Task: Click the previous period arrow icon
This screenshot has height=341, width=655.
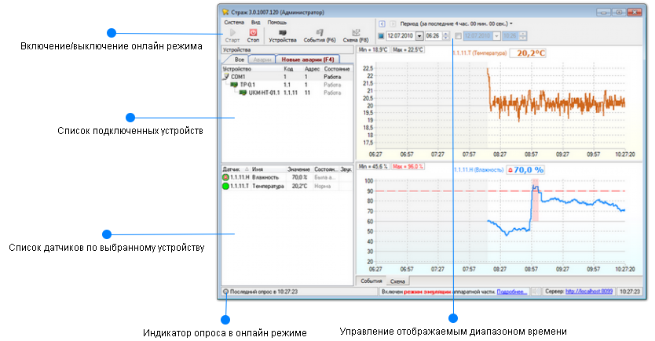Action: coord(382,24)
